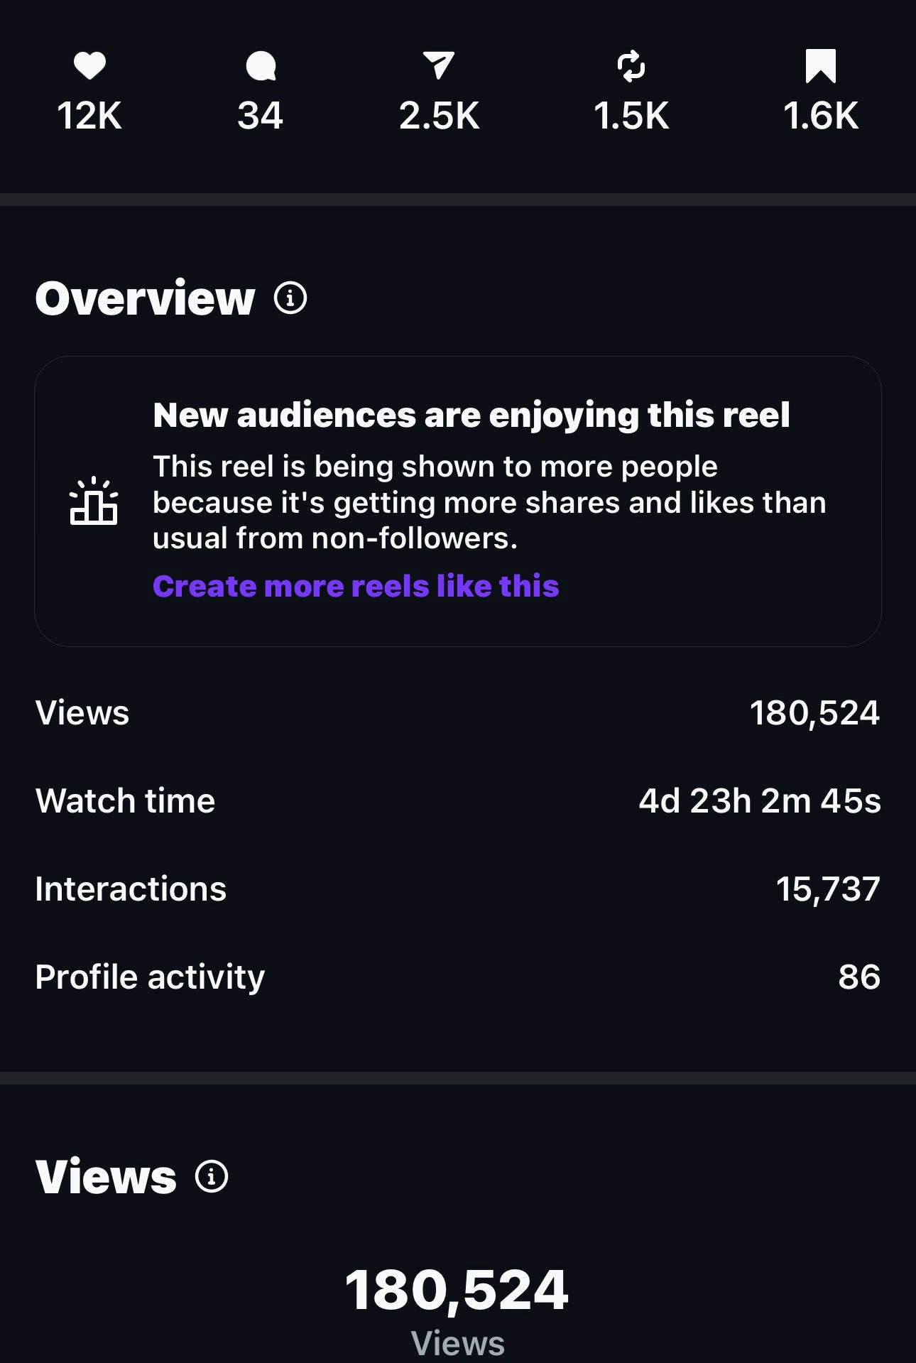Tap the heart likes icon
The image size is (916, 1363).
[89, 66]
